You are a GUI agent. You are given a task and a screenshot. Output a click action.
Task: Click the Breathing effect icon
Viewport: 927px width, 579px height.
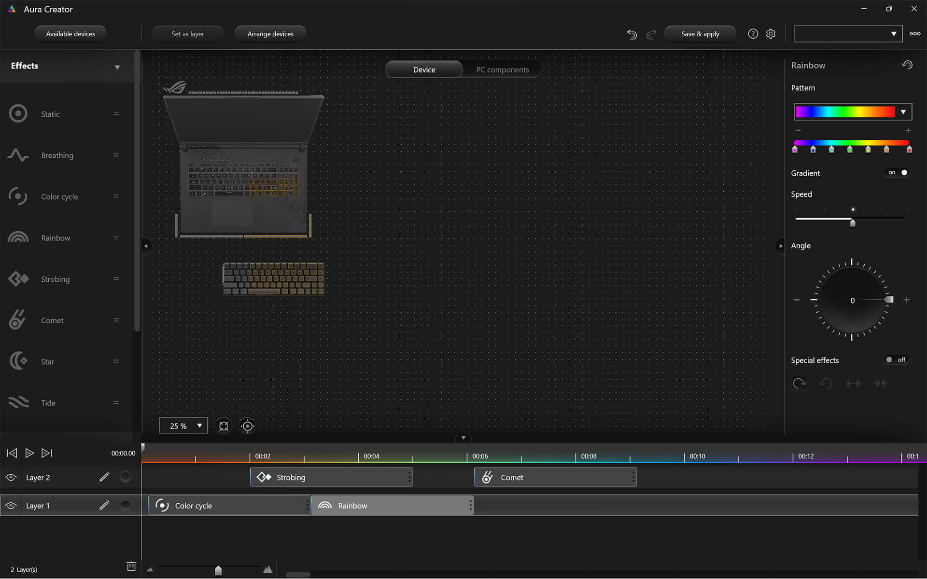[18, 155]
